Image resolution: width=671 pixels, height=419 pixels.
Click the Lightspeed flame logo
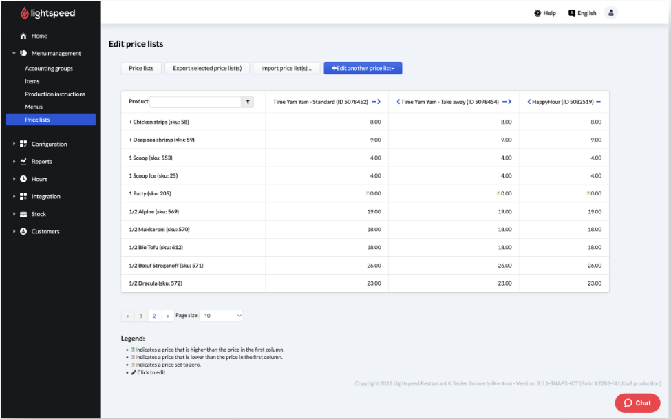pyautogui.click(x=25, y=13)
